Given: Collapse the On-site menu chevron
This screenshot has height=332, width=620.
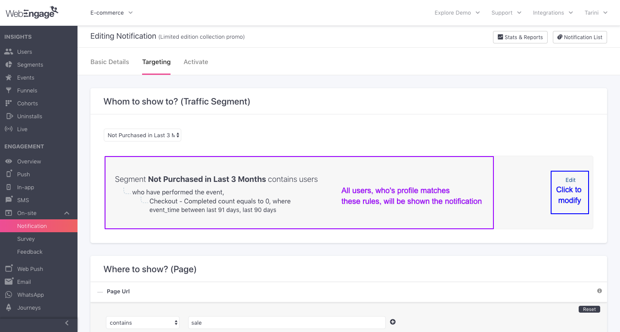Looking at the screenshot, I should point(67,213).
